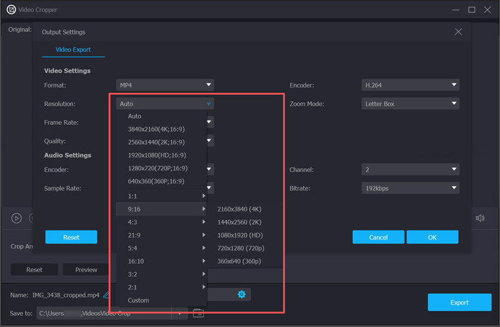The image size is (500, 327).
Task: Switch to the Video Export tab
Action: pos(73,50)
